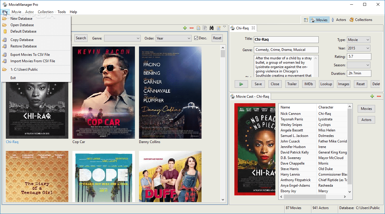The height and width of the screenshot is (214, 385).
Task: Click the notepad with star icon
Action: (219, 28)
